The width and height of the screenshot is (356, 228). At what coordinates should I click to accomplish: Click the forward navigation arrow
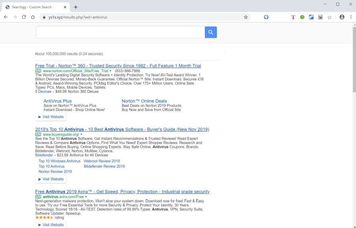[15, 17]
